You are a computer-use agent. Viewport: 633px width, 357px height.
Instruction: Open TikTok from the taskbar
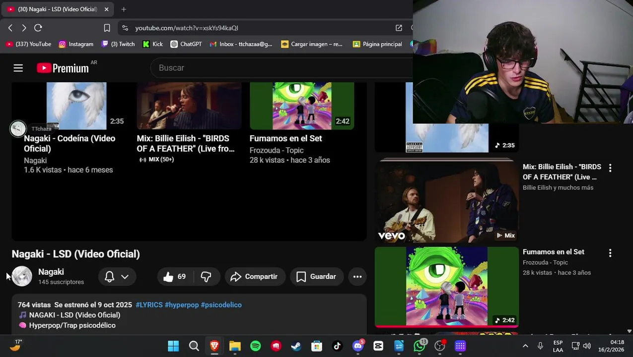point(337,346)
